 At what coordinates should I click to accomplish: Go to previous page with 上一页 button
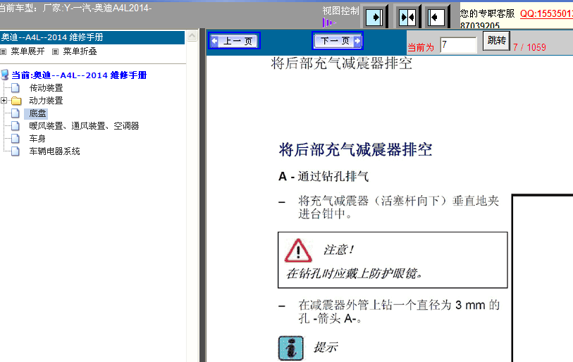click(234, 41)
